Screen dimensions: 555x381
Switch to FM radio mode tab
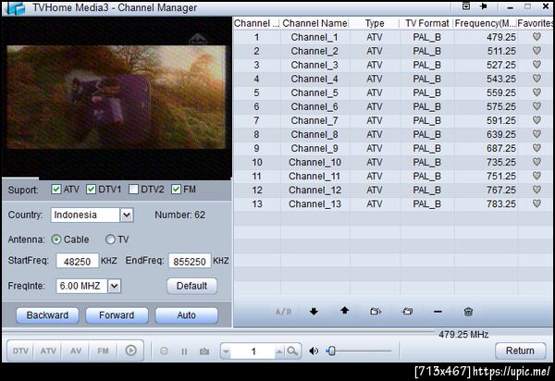click(103, 350)
